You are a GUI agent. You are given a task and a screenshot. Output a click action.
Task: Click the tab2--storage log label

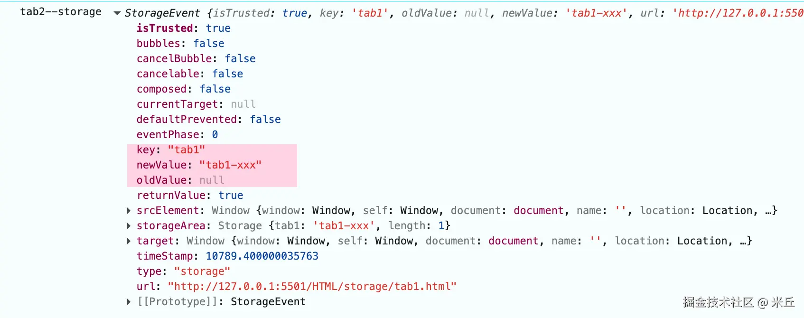click(61, 12)
